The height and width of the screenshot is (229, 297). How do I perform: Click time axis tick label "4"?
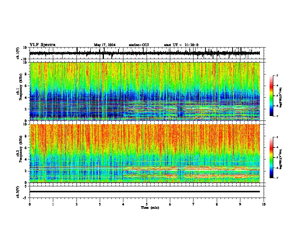(x=123, y=204)
